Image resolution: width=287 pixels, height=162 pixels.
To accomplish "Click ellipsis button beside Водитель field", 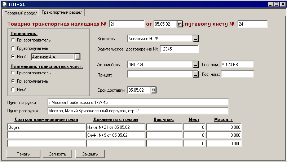I will point(195,39).
